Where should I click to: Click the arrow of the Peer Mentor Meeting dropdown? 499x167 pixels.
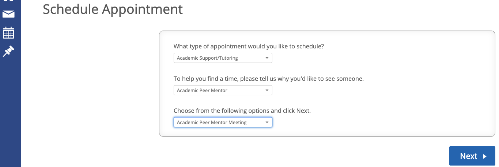[267, 123]
